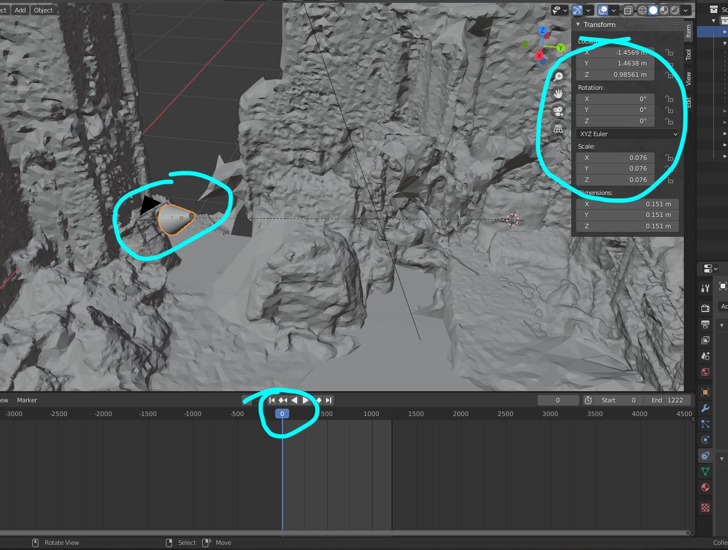
Task: Open object visibility and selectability dropdown
Action: coord(560,10)
